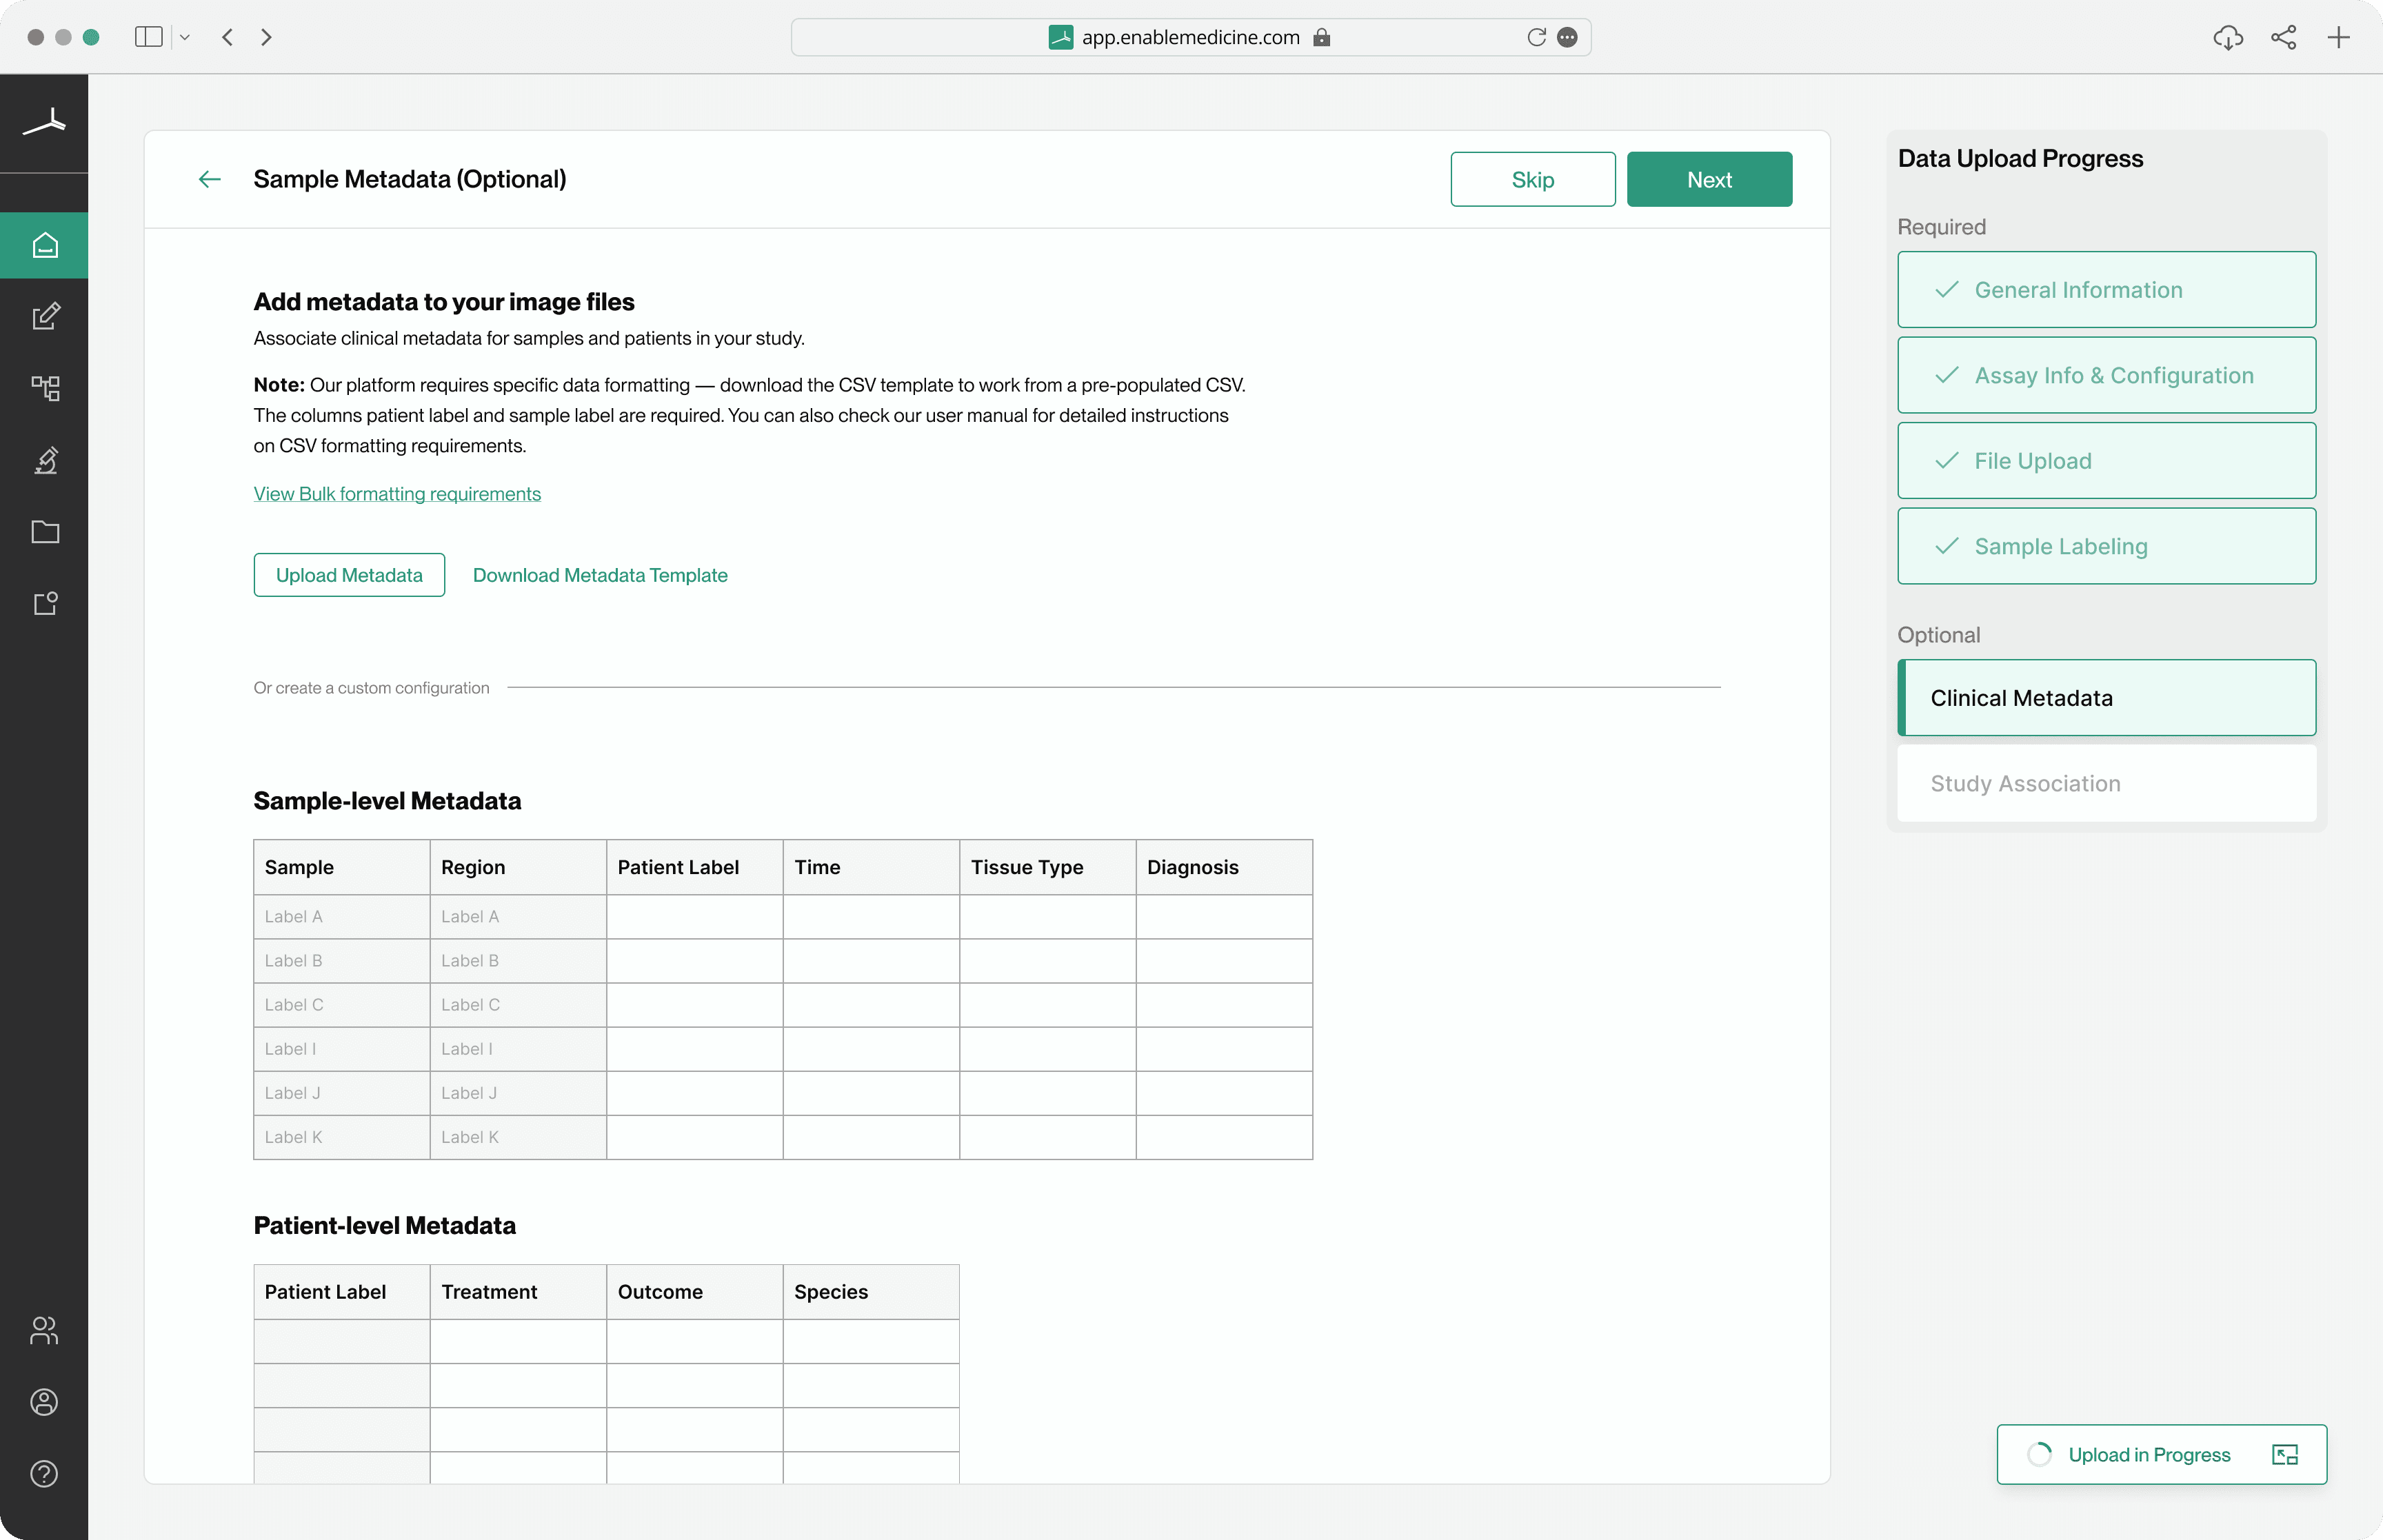Navigate forward in the browser
This screenshot has width=2383, height=1540.
pos(266,37)
